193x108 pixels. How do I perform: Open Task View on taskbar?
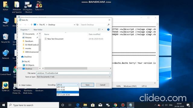click(70, 105)
